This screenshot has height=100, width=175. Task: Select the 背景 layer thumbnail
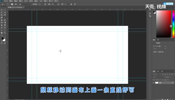pos(157,83)
